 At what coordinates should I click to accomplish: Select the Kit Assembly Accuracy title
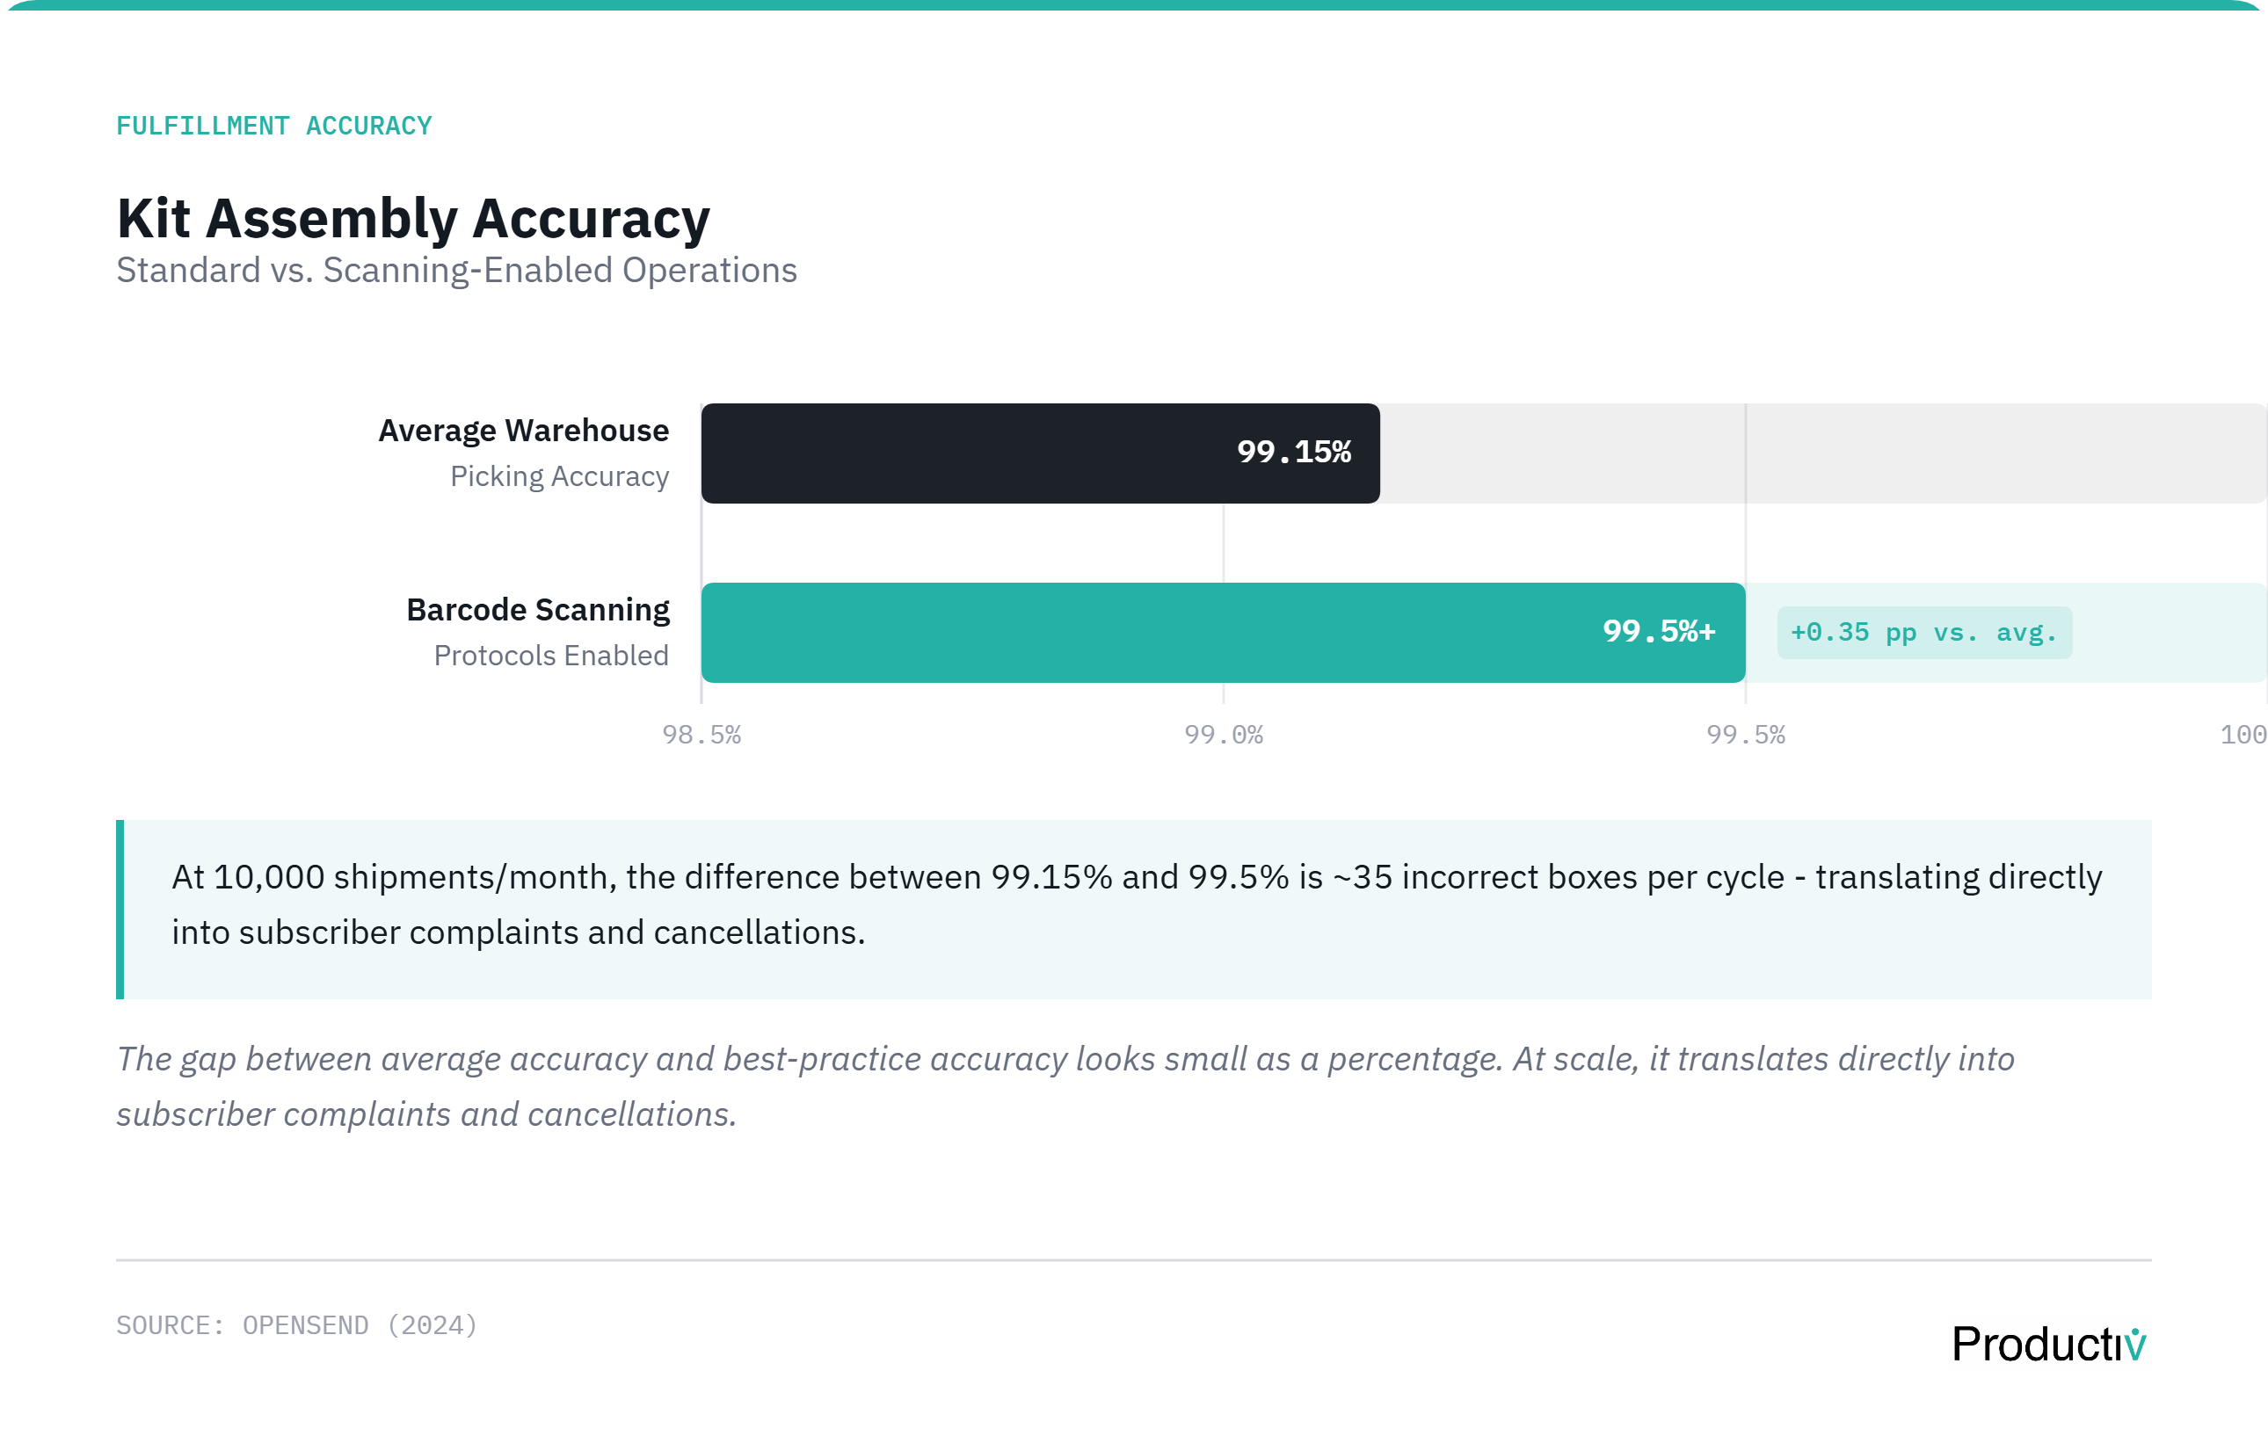pos(412,220)
